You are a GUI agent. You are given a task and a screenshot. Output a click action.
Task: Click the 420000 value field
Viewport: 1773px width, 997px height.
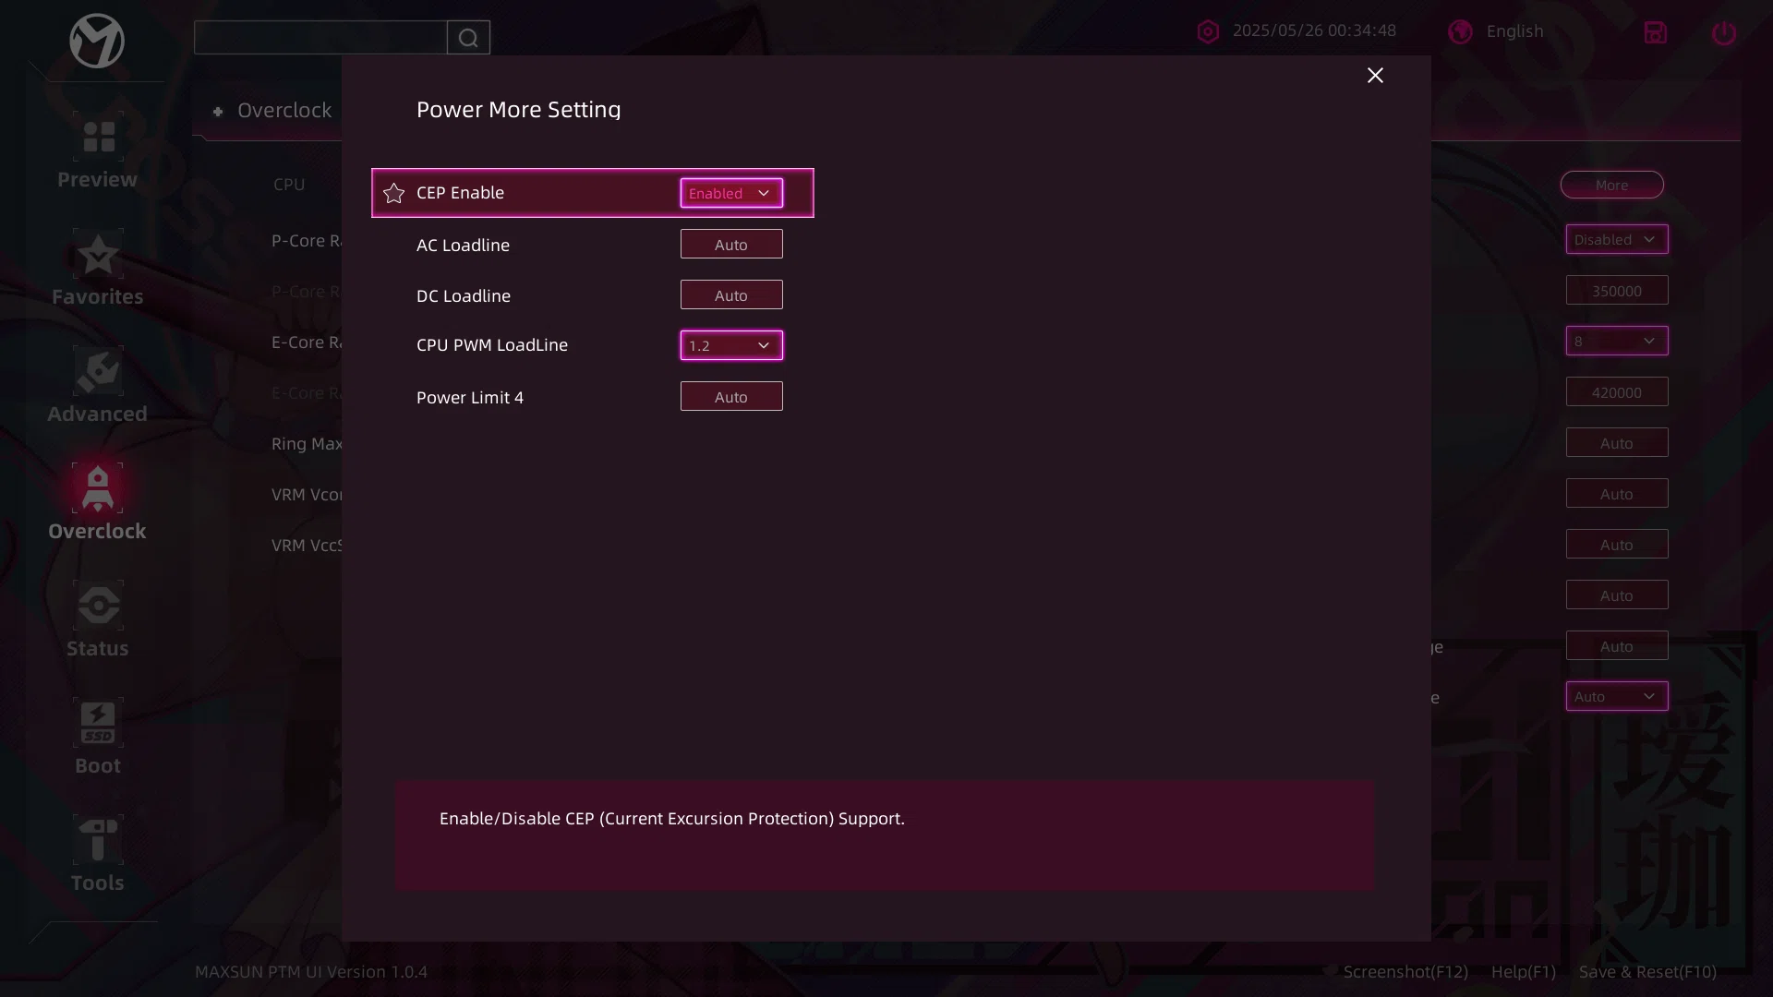(1617, 391)
